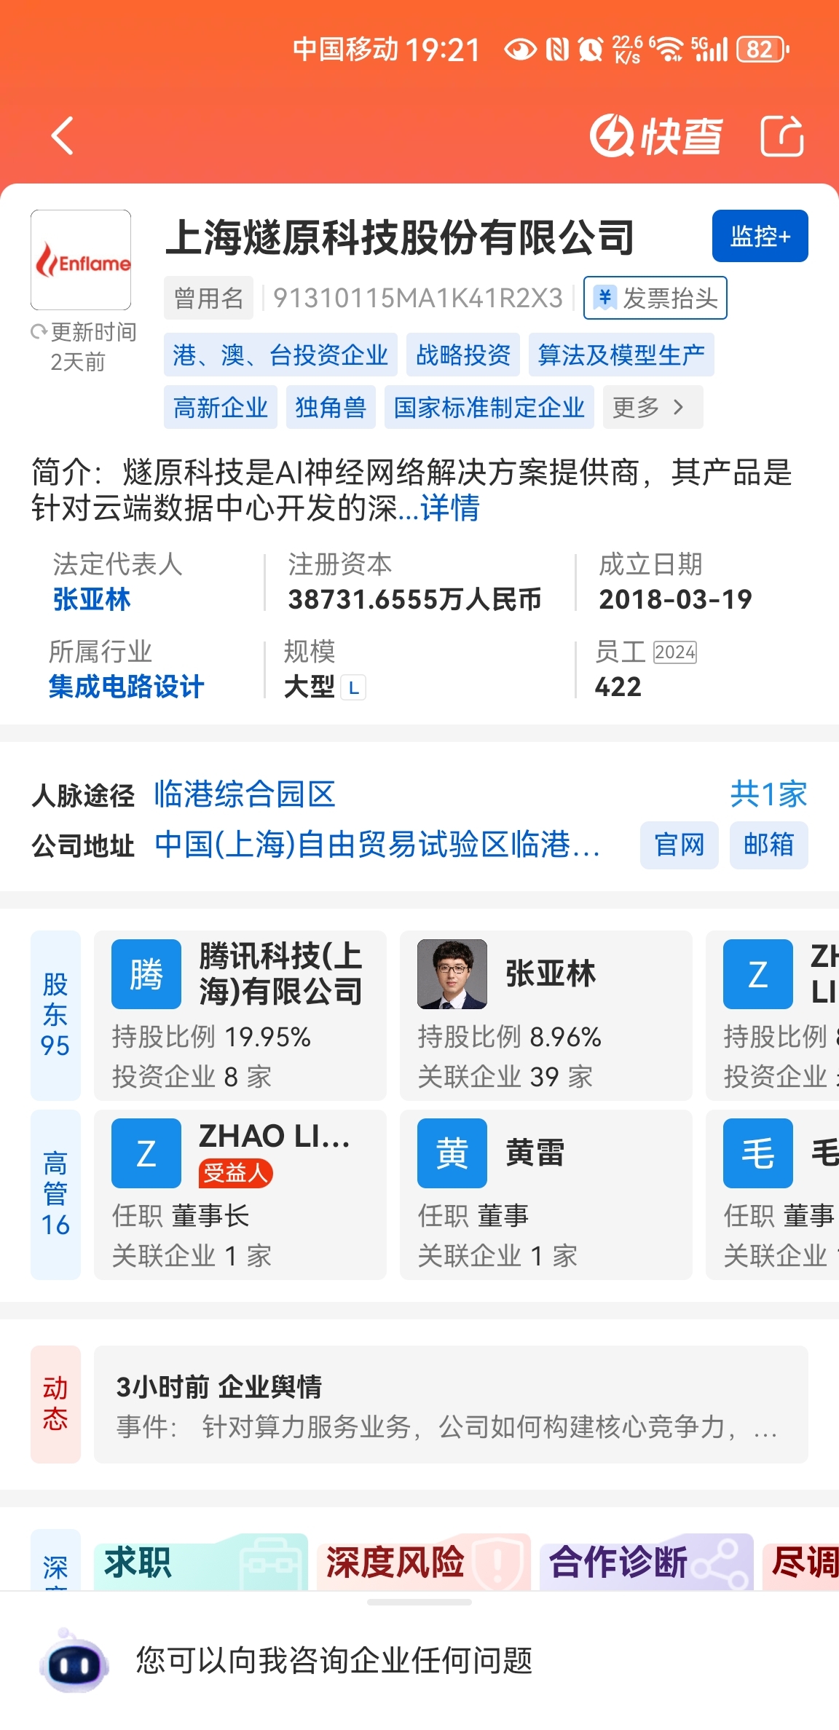Tap the alarm clock status icon
The image size is (839, 1730).
(591, 50)
